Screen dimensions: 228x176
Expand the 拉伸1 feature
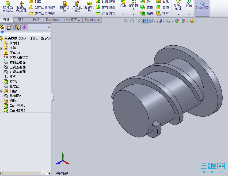[1, 82]
